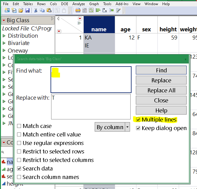The height and width of the screenshot is (189, 197).
Task: Open the Analyze menu
Action: (79, 4)
